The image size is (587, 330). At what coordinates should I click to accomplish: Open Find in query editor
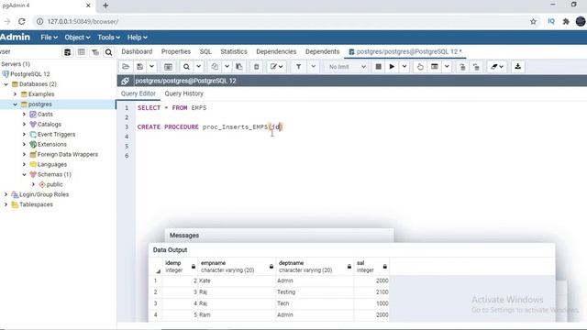pyautogui.click(x=186, y=67)
